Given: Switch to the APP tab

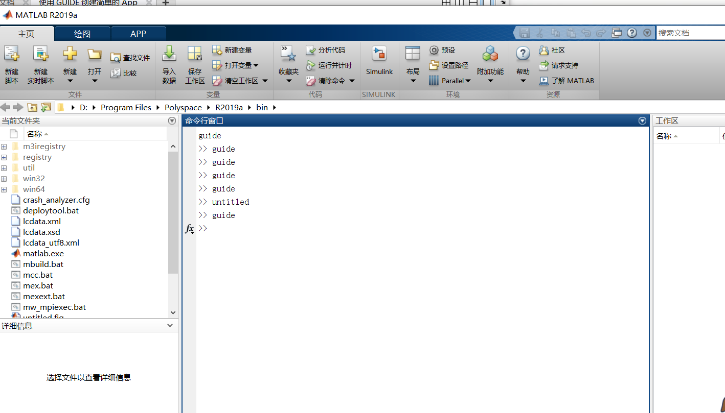Looking at the screenshot, I should [x=139, y=34].
